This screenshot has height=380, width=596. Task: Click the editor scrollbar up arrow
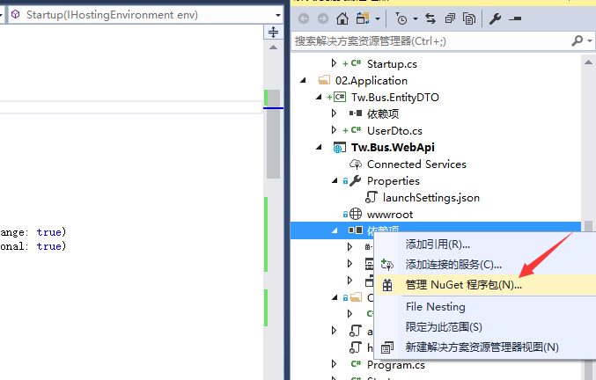[x=273, y=47]
